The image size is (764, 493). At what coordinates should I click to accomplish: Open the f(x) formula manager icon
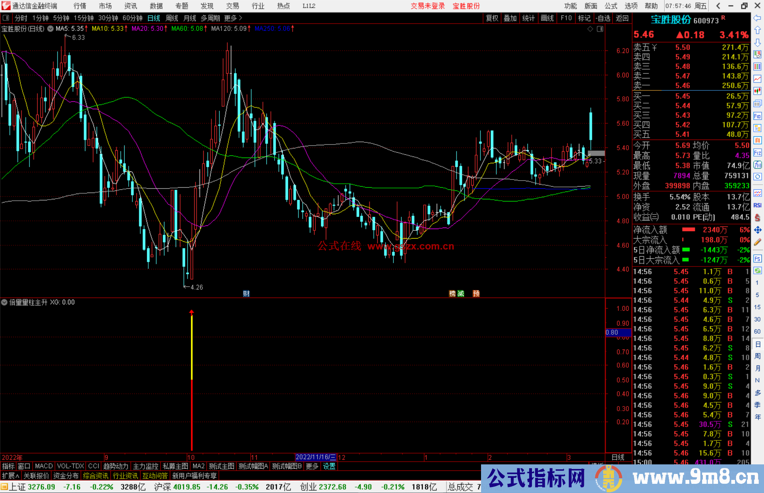(x=757, y=165)
